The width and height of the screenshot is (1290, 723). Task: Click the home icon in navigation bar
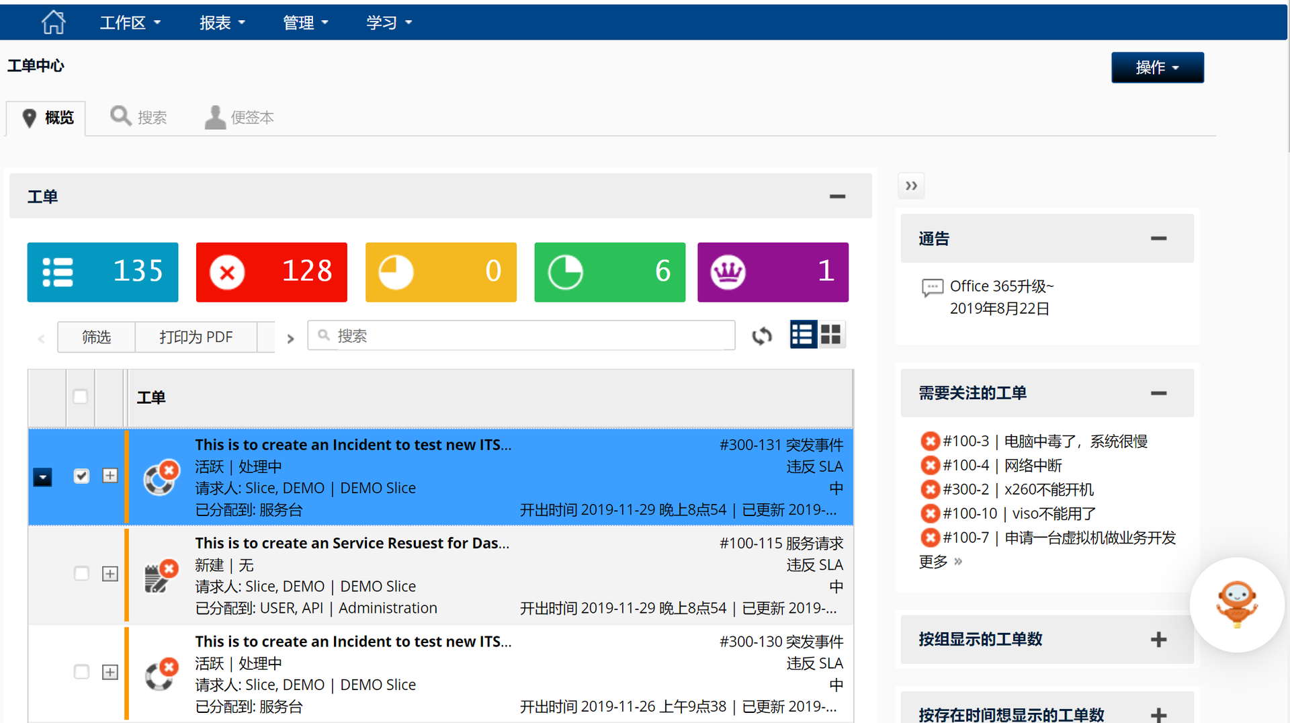(53, 22)
